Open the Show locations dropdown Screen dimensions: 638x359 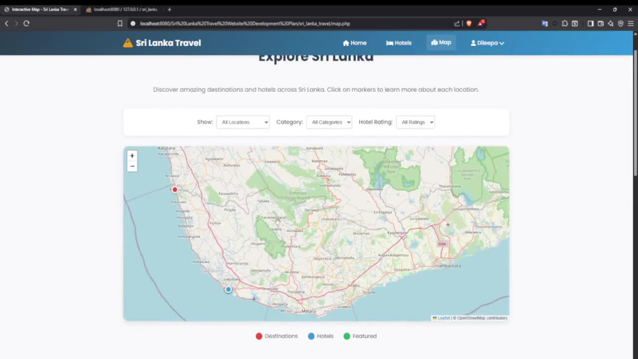[243, 122]
